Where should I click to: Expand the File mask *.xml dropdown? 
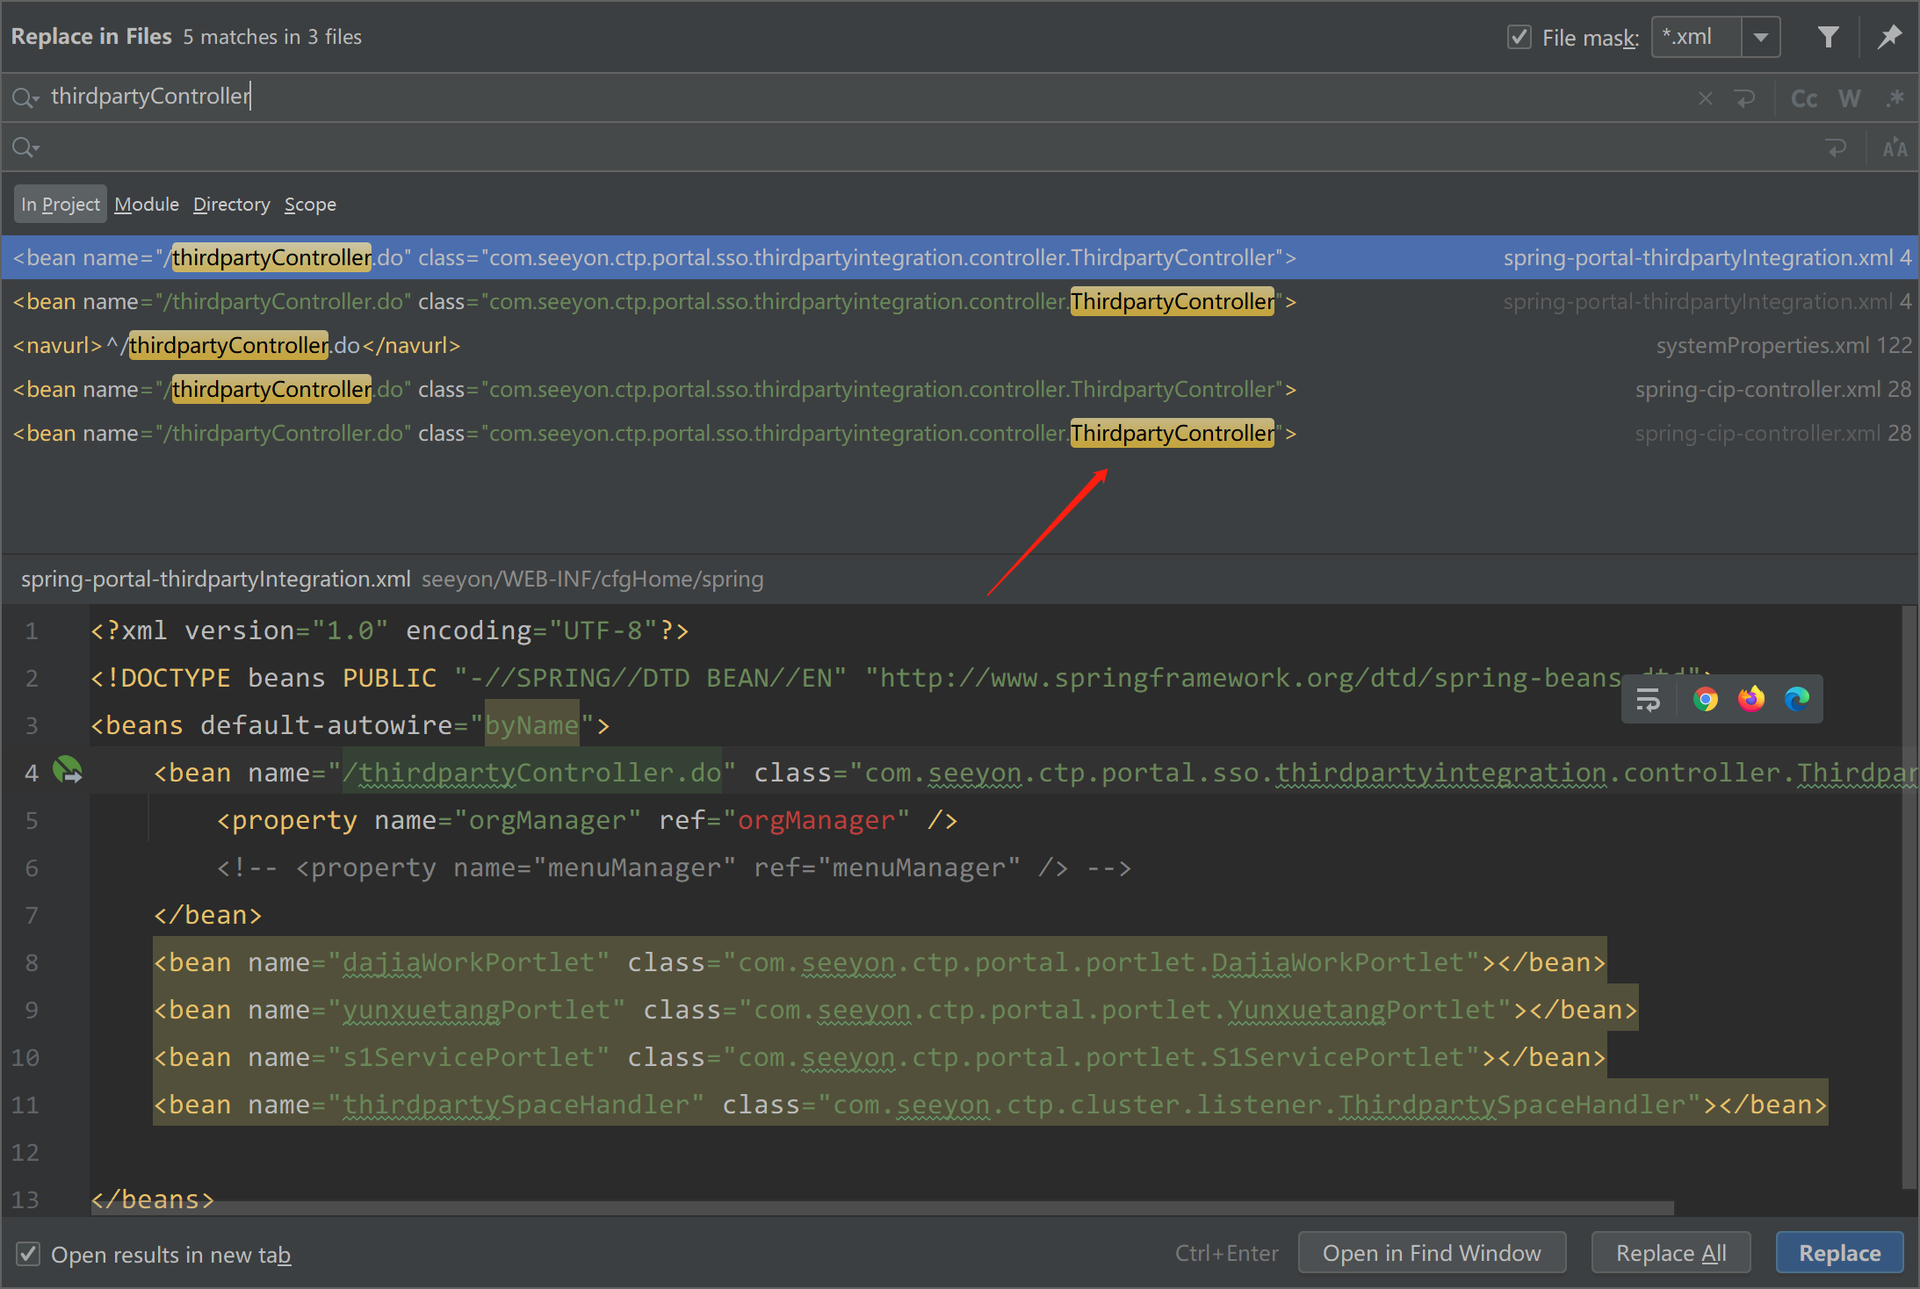[1760, 37]
